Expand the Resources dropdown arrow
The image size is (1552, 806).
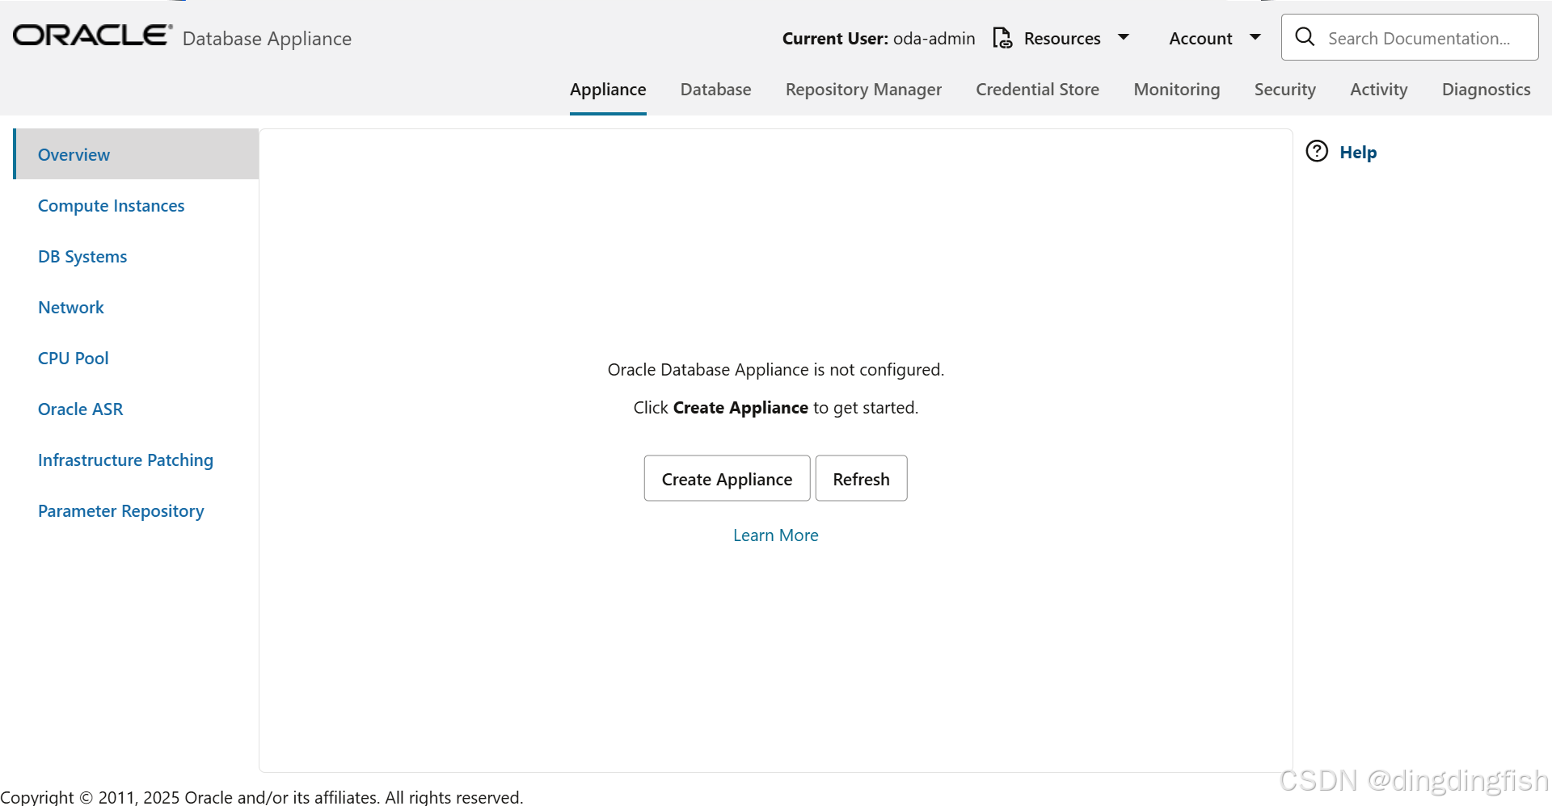point(1123,37)
